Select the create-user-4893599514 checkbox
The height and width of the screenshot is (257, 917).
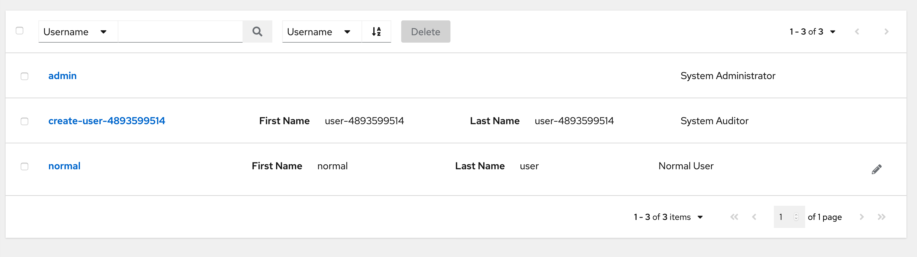click(x=24, y=121)
